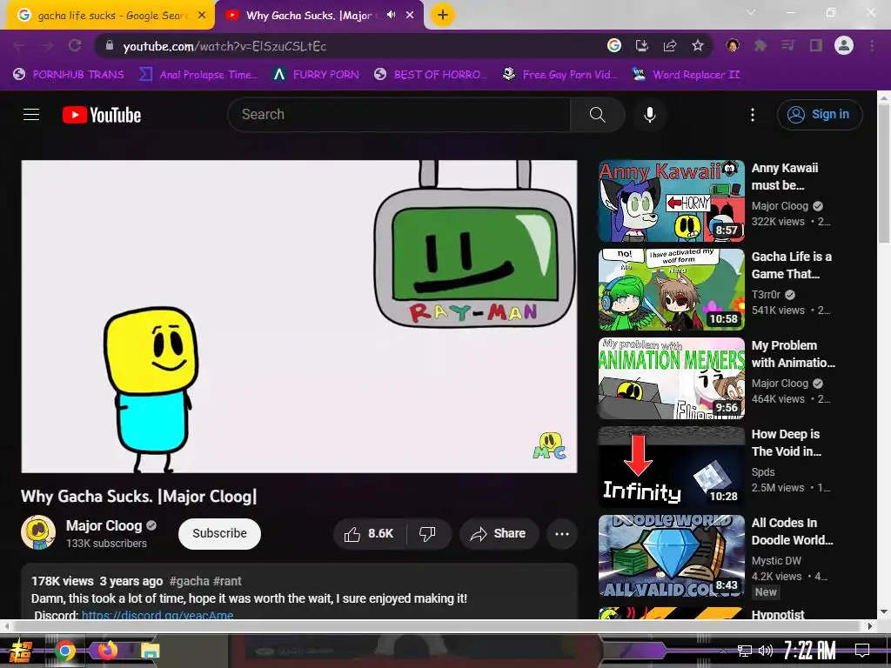Click the #gacha hashtag

189,581
